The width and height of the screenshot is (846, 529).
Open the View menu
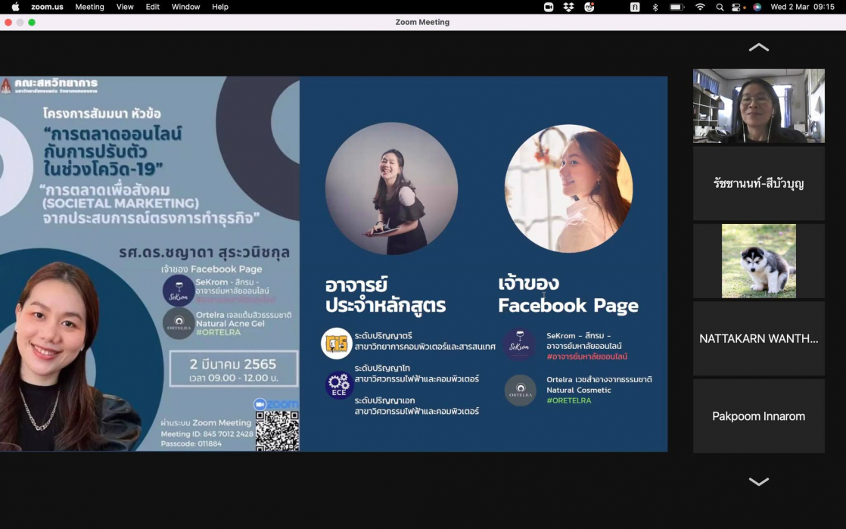click(x=125, y=7)
